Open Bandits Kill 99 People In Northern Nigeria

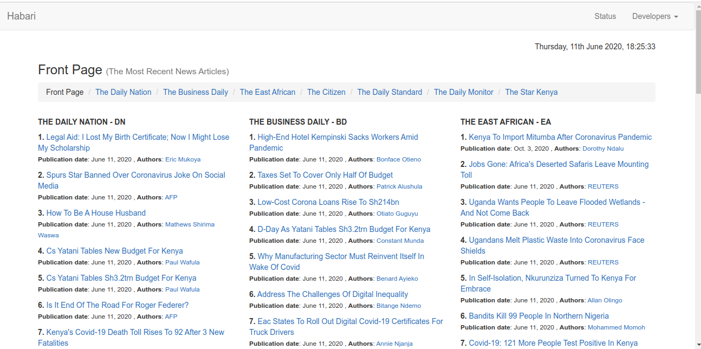[x=538, y=316]
